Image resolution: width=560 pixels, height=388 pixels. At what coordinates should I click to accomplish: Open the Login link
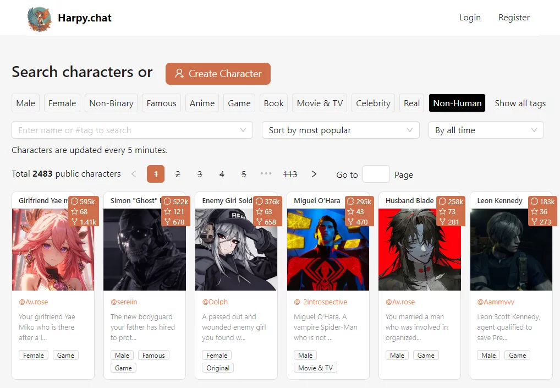(470, 18)
